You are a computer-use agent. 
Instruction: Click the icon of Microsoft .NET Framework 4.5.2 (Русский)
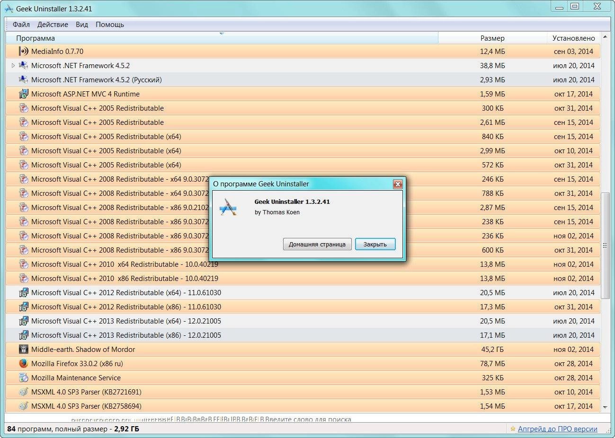[x=23, y=79]
